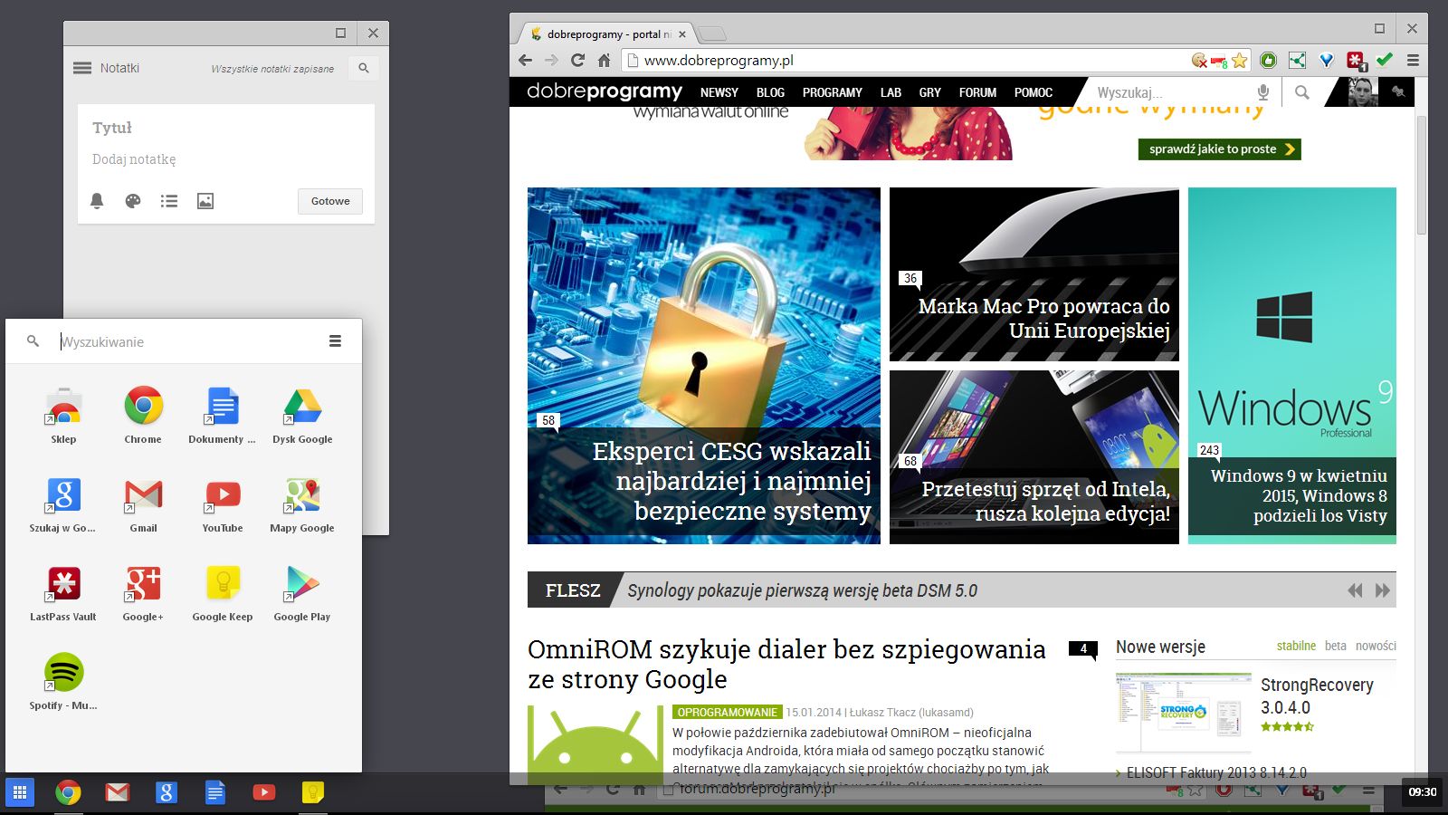1448x815 pixels.
Task: Open the Windows 9 article tile
Action: pyautogui.click(x=1292, y=366)
